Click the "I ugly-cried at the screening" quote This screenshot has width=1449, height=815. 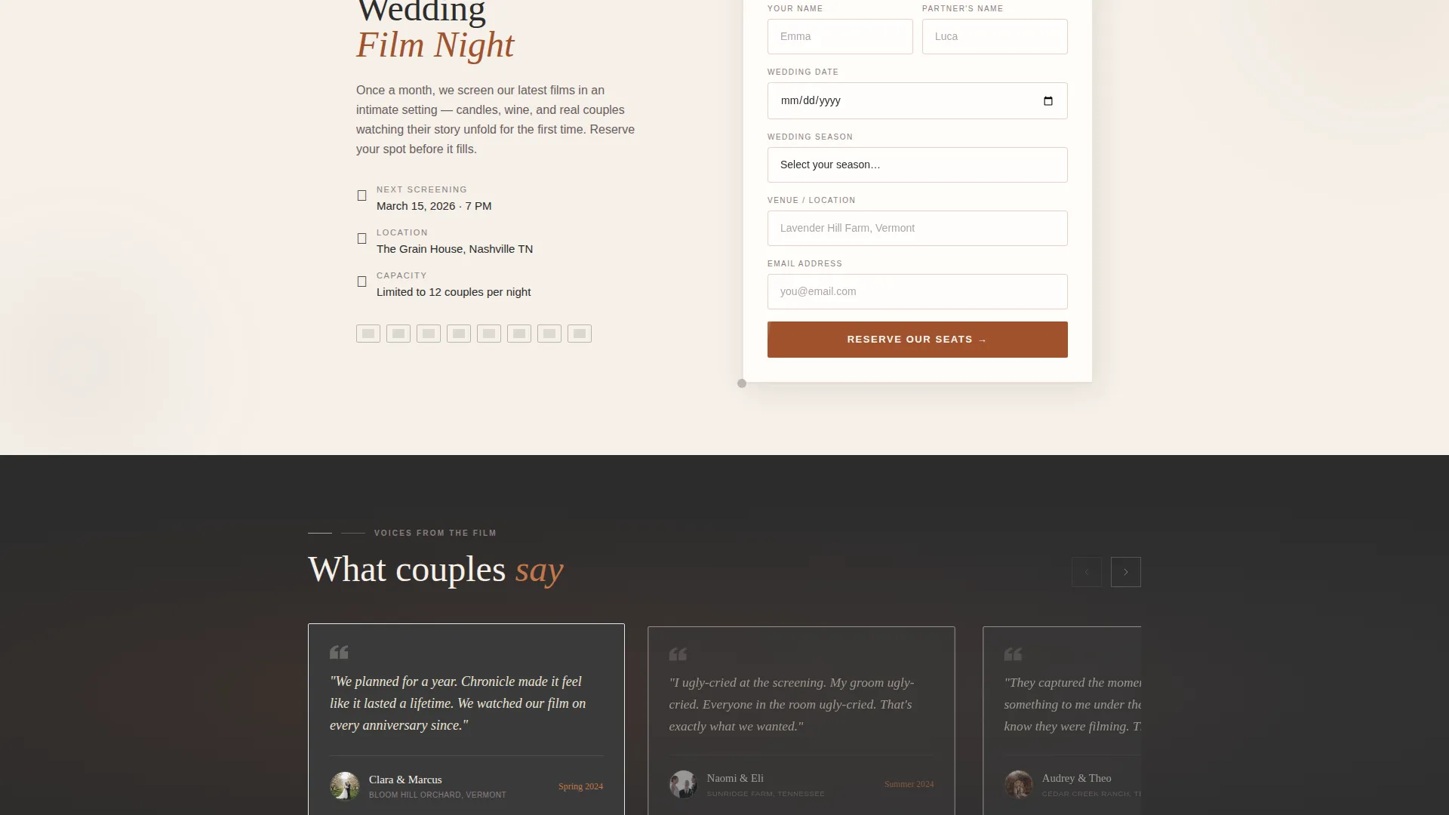(x=791, y=704)
